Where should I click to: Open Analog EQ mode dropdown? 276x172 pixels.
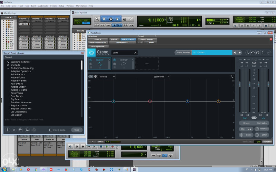(x=107, y=77)
